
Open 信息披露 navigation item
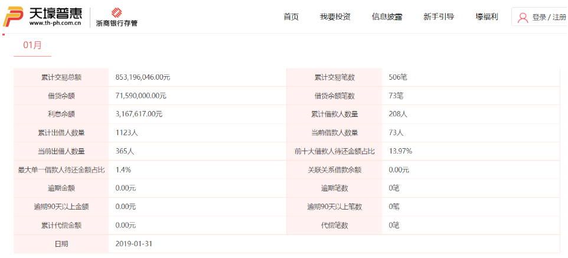click(x=387, y=17)
